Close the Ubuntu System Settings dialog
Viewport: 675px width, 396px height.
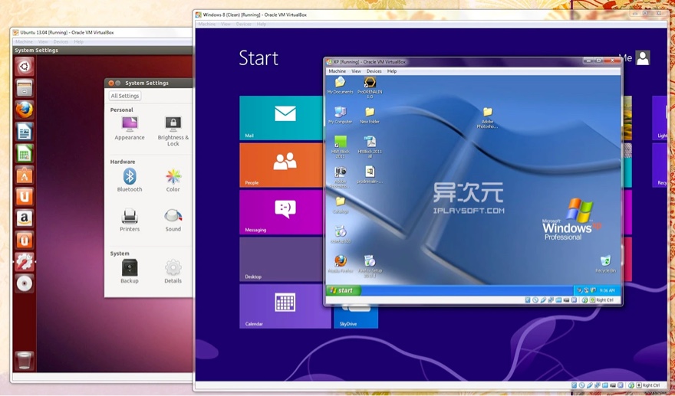(x=111, y=83)
